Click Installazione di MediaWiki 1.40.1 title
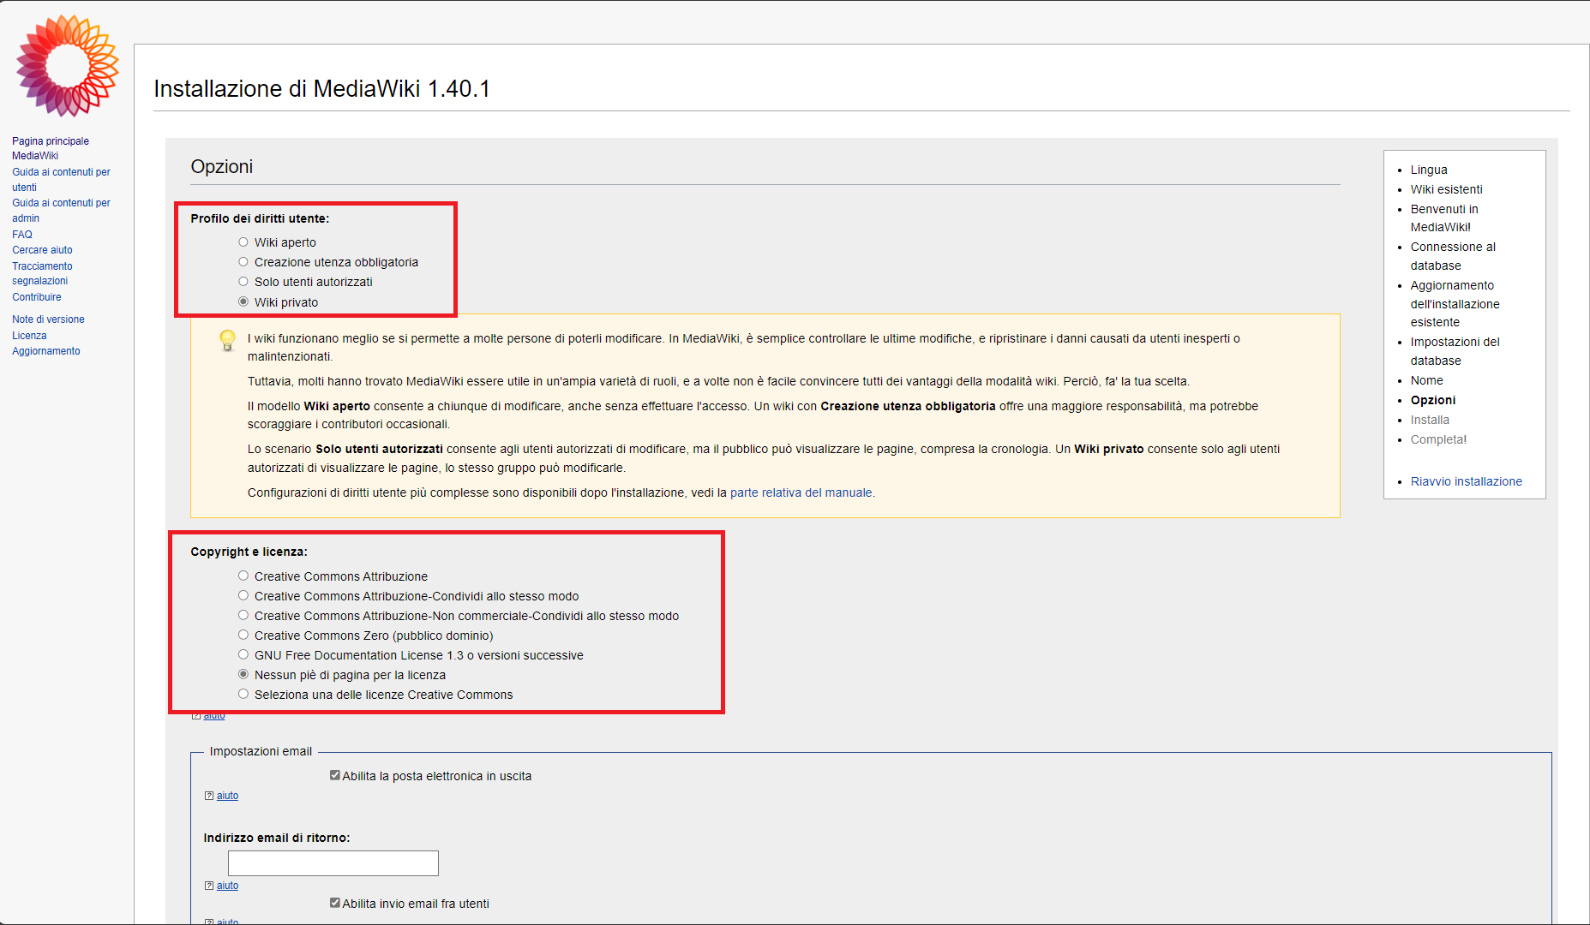1590x925 pixels. 321,89
